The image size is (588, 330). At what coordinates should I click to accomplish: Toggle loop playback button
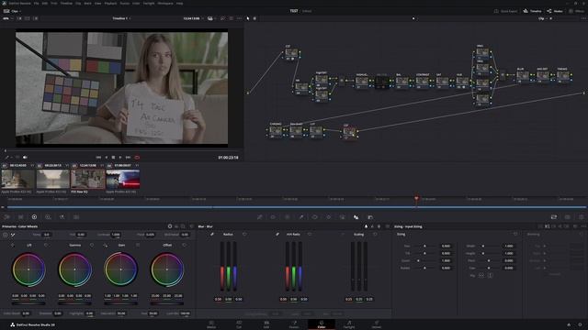[x=137, y=158]
